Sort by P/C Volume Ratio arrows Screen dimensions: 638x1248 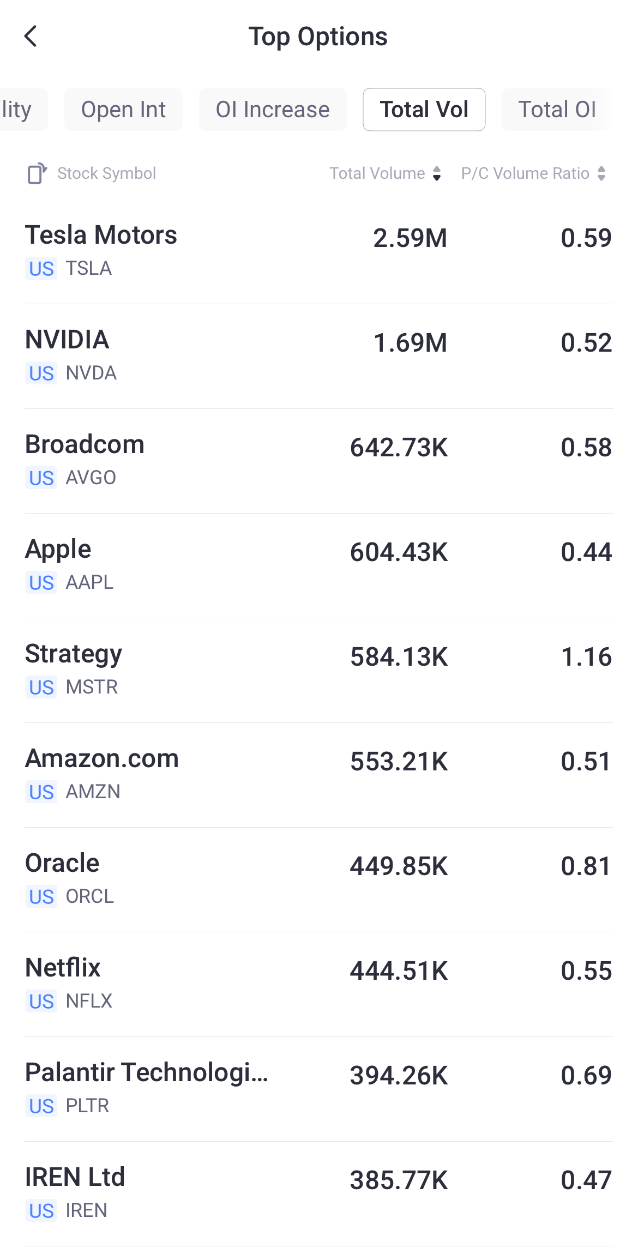click(x=601, y=173)
